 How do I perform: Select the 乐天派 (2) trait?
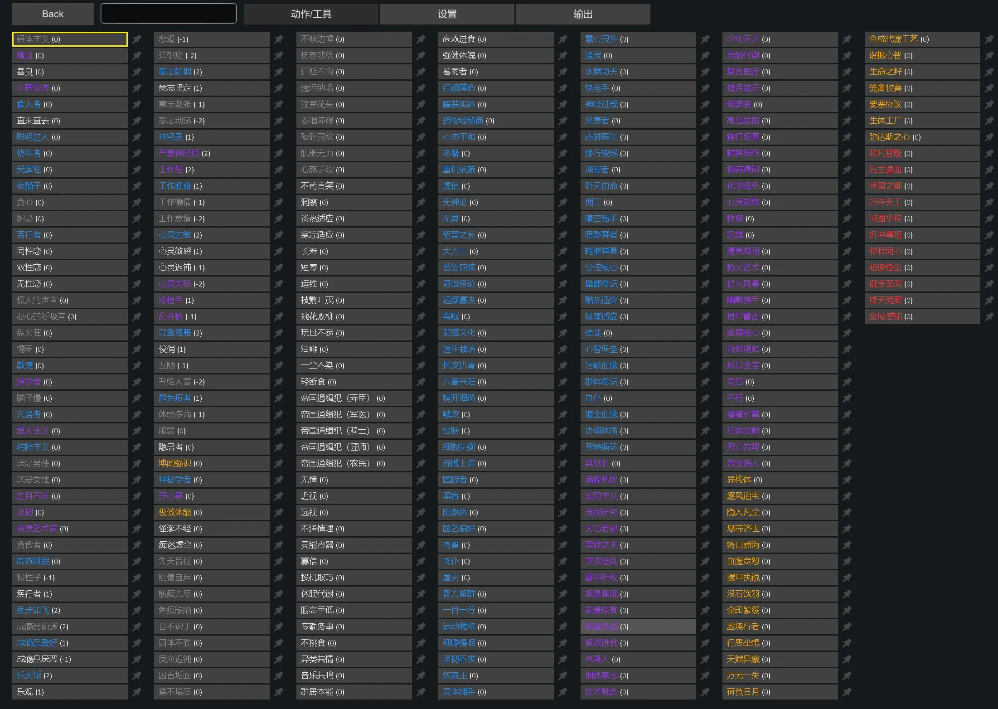click(69, 676)
